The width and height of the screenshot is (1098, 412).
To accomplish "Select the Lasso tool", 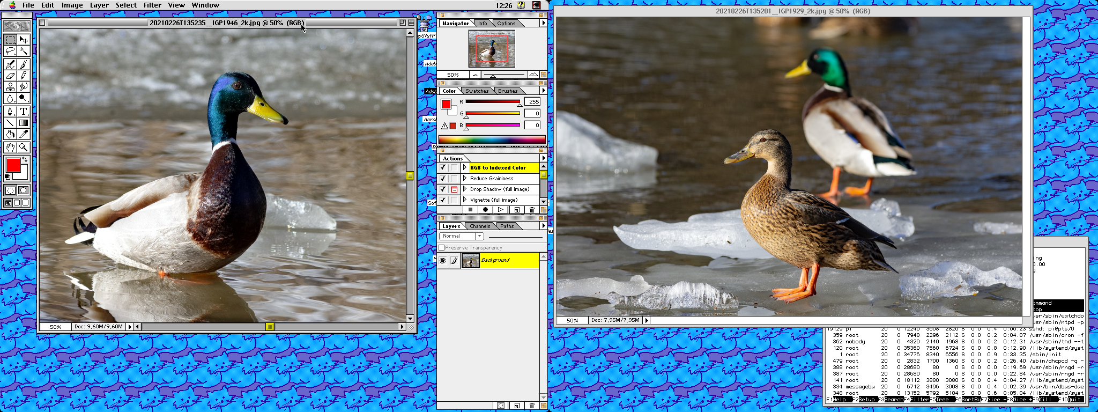I will tap(10, 51).
